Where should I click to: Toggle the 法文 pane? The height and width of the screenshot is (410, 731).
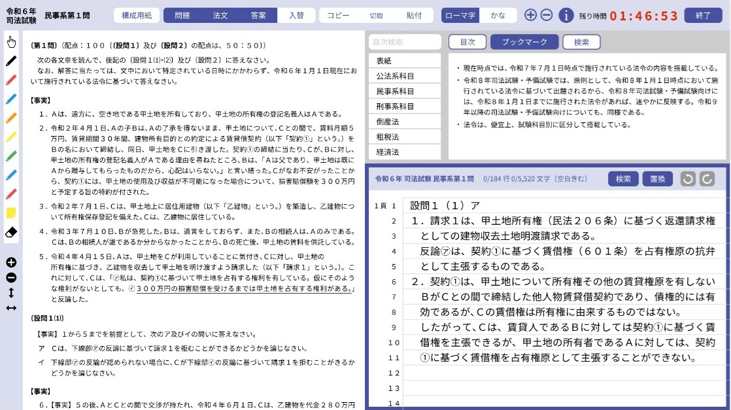220,16
